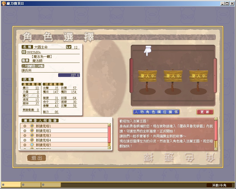Click the 剩餘點數 0 remaining points row
236x189 pixels.
[x=31, y=110]
